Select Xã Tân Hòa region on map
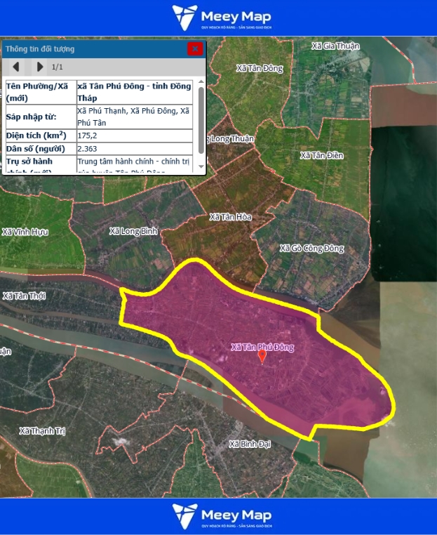Screen dimensions: 437x535 coord(230,217)
